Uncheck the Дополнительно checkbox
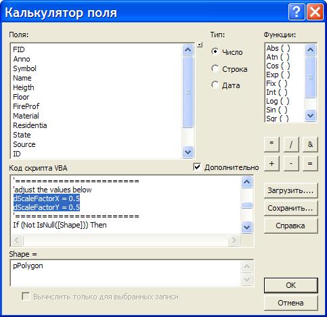Screen dimensions: 327x317 tap(197, 167)
